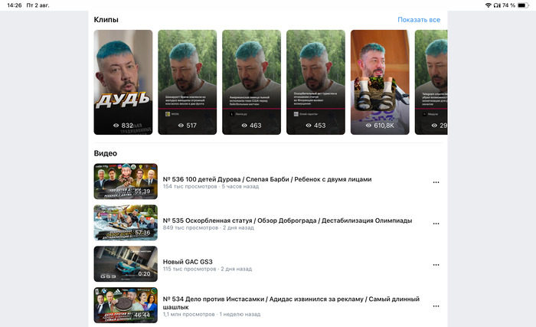Tap the headphones status icon
Screen dimensions: 536x327
497,5
